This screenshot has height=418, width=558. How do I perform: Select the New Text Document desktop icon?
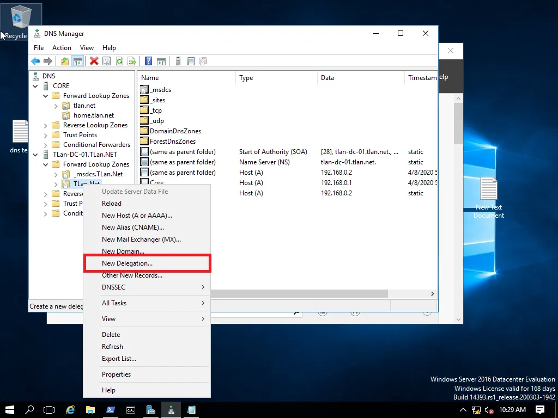(x=489, y=198)
